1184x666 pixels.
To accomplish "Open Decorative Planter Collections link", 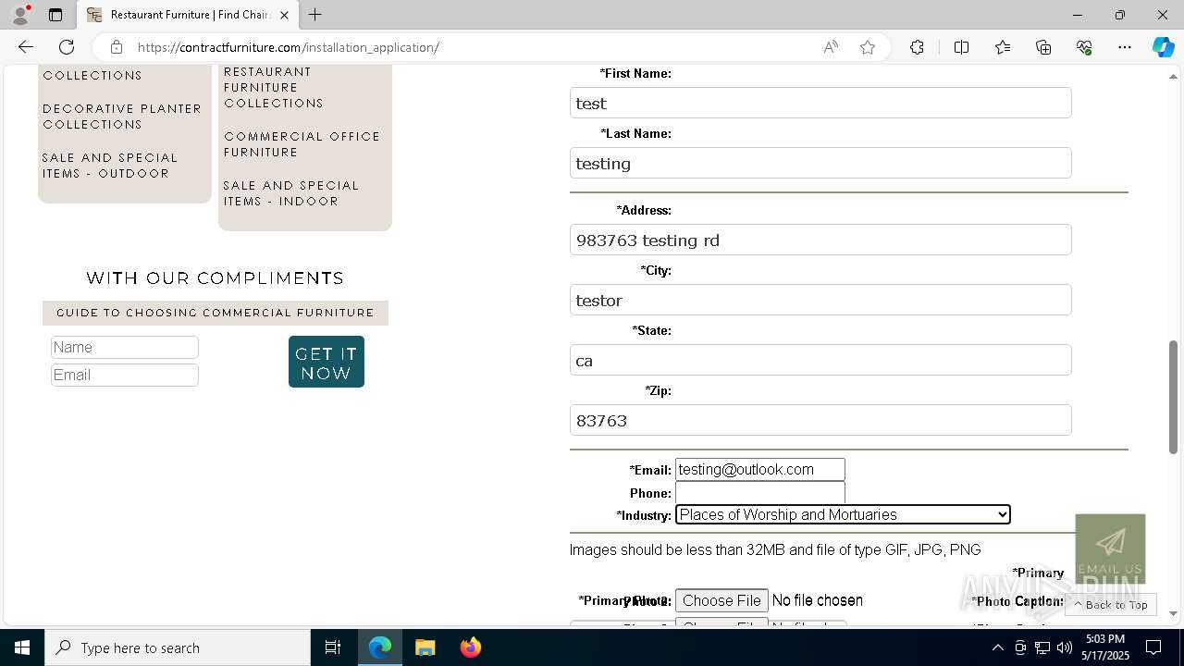I will coord(122,117).
